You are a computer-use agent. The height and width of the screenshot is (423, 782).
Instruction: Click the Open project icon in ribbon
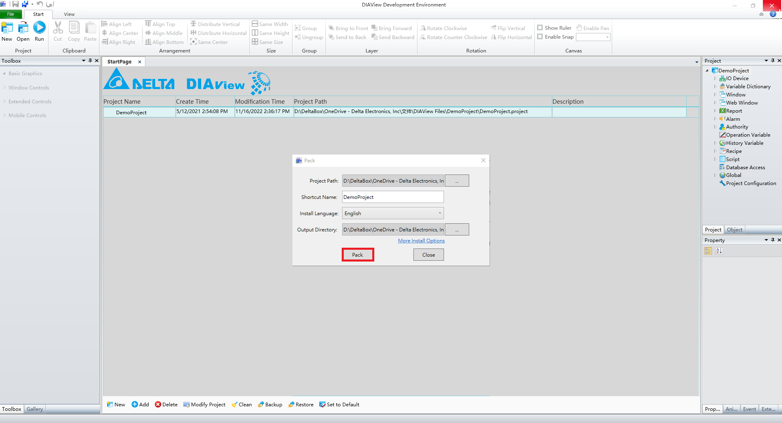[x=23, y=28]
